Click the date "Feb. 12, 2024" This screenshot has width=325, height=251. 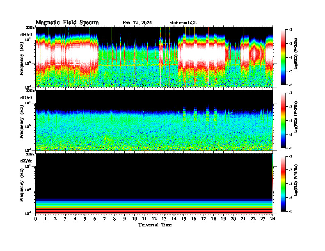137,23
